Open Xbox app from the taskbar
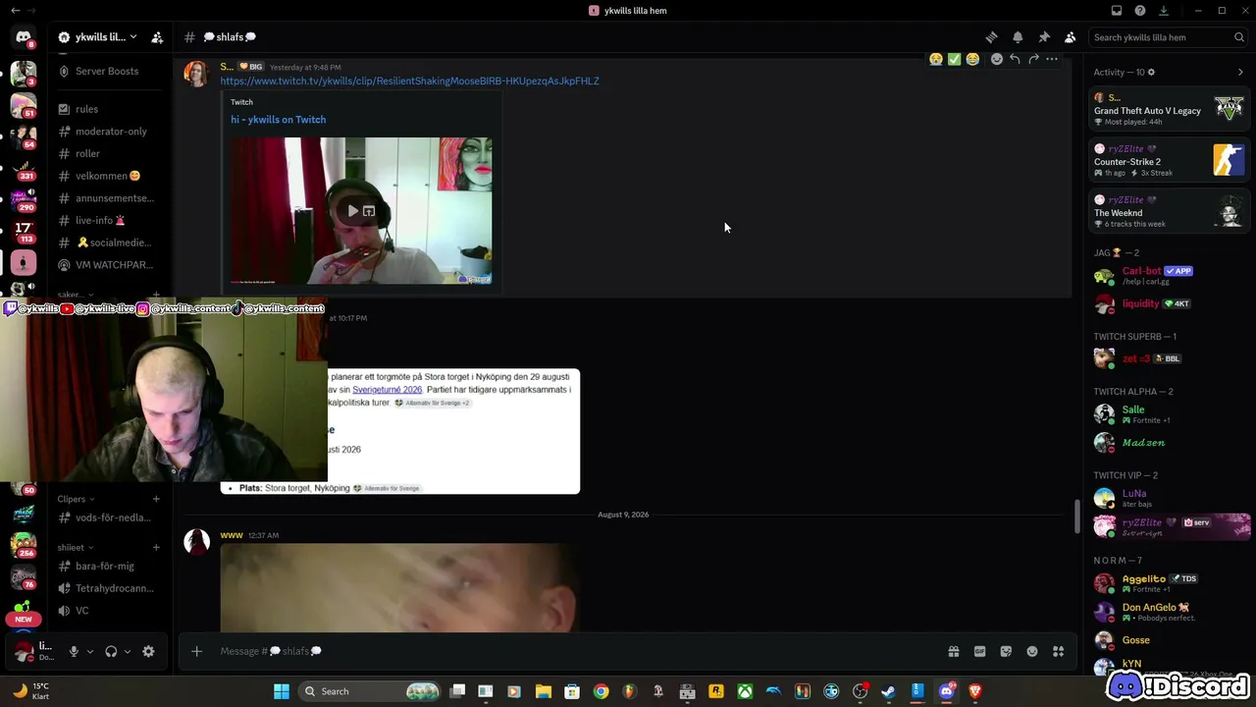The width and height of the screenshot is (1256, 707). click(x=746, y=691)
